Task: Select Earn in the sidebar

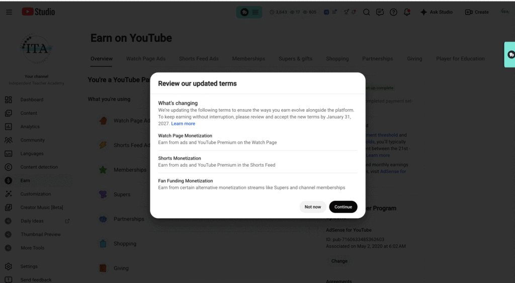Action: 36,180
